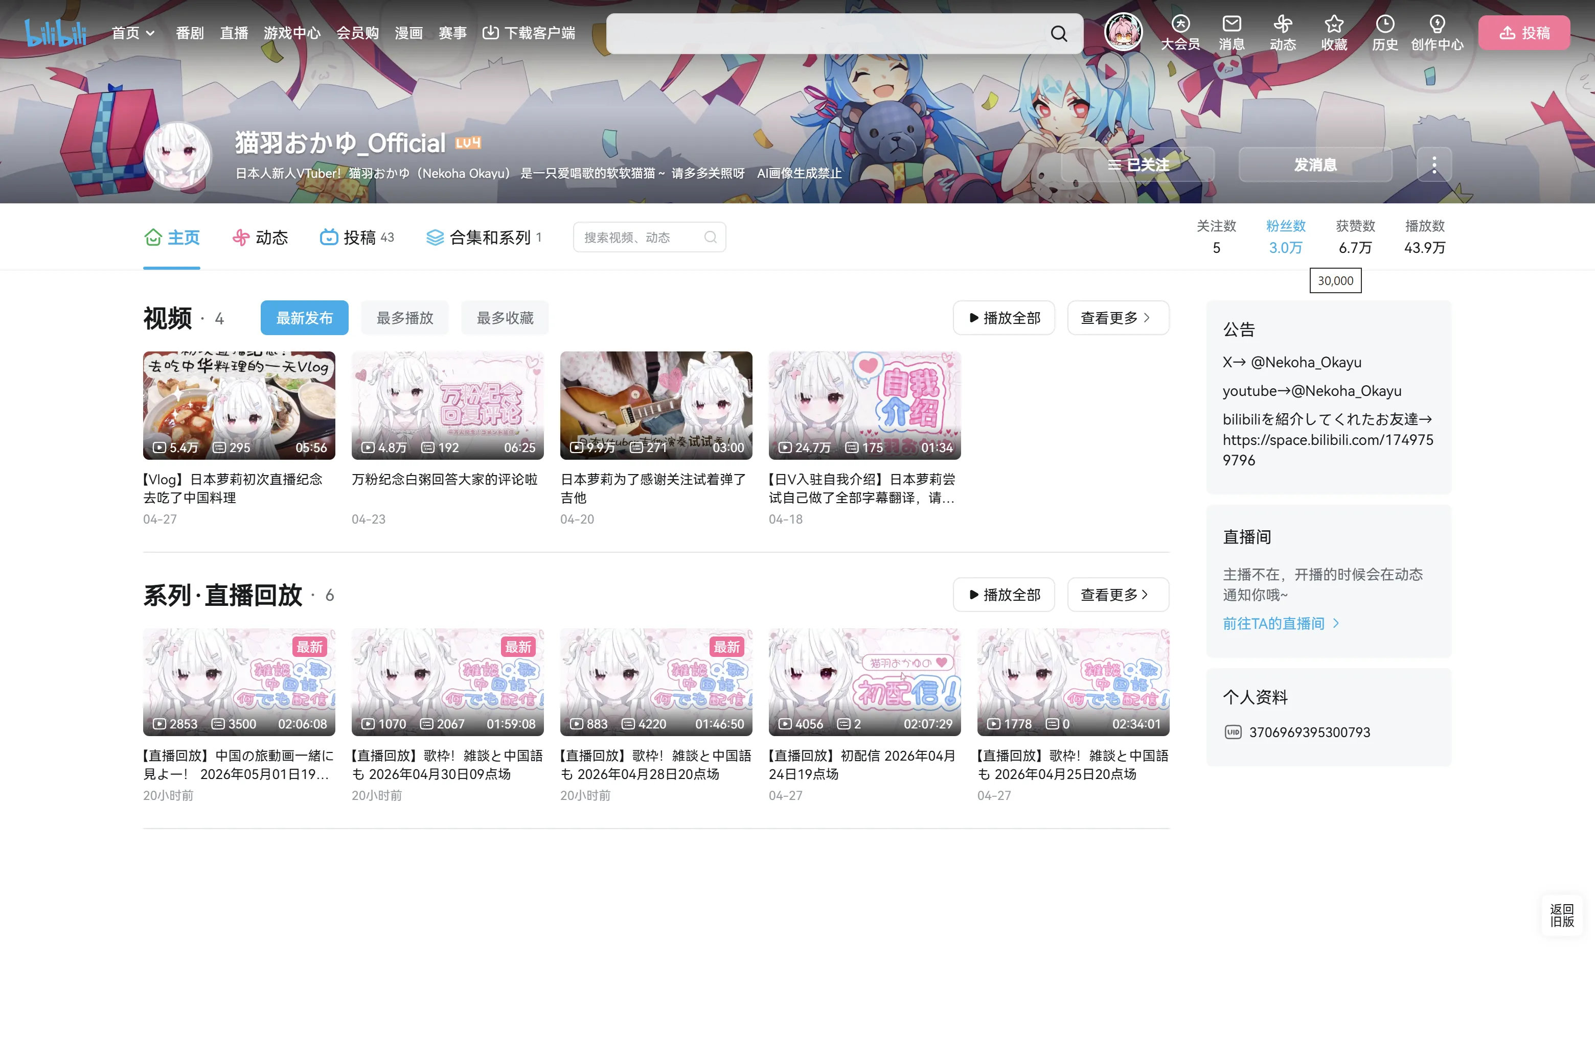The image size is (1595, 1062).
Task: Click the profile avatar of 猫羽おかゆ
Action: click(177, 155)
